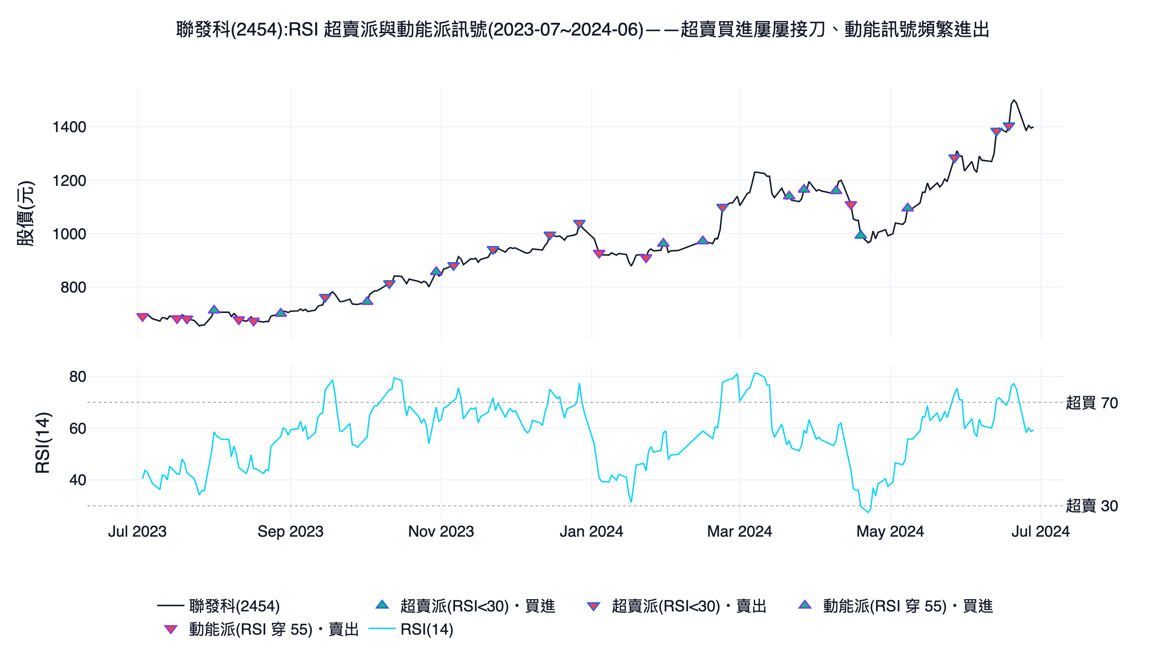Click the Jan 2024 x-axis label
The image size is (1166, 656).
[591, 531]
